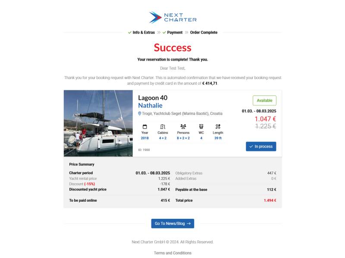Click the Persons group icon
345x258 pixels.
183,126
